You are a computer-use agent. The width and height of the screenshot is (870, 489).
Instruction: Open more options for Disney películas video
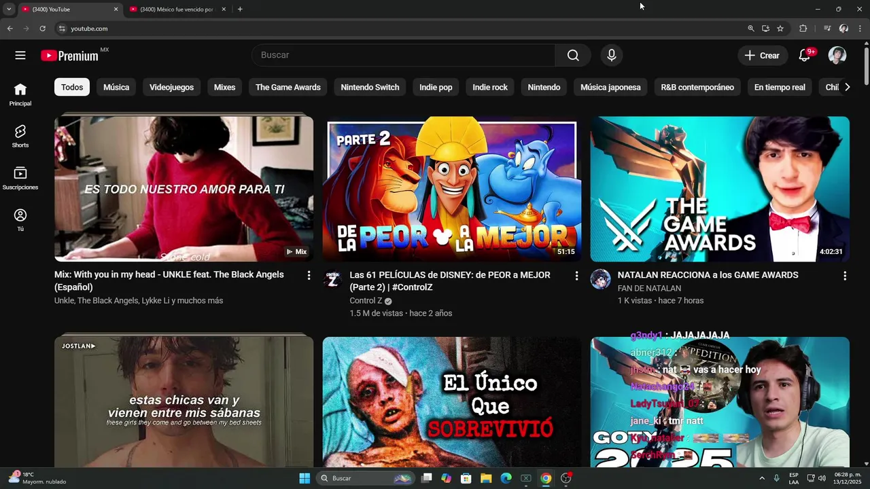tap(576, 276)
